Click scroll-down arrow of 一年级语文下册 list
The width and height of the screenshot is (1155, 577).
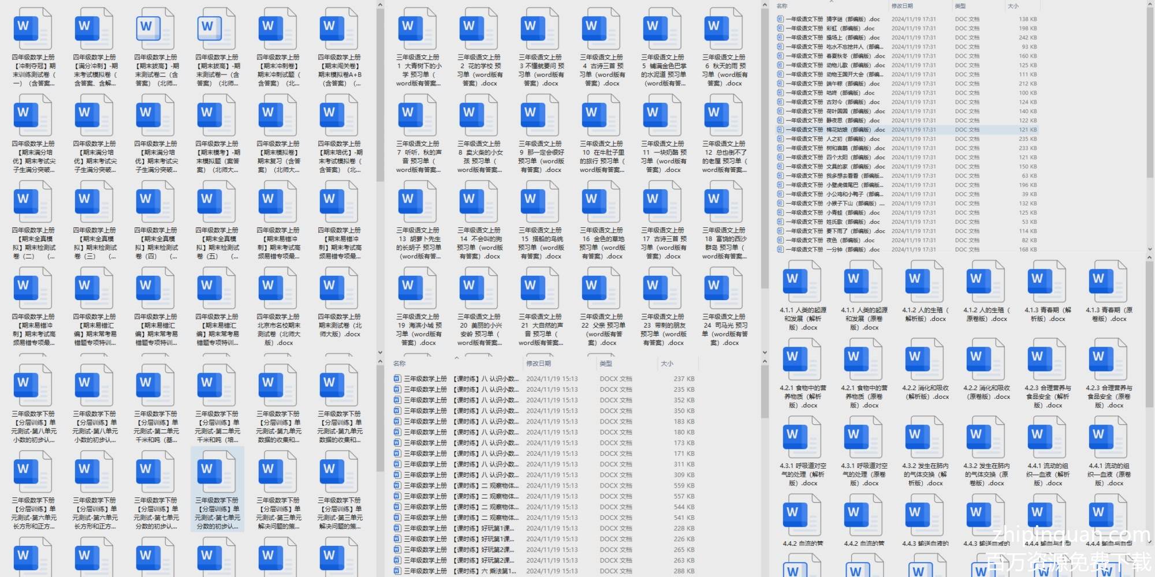(x=1149, y=250)
